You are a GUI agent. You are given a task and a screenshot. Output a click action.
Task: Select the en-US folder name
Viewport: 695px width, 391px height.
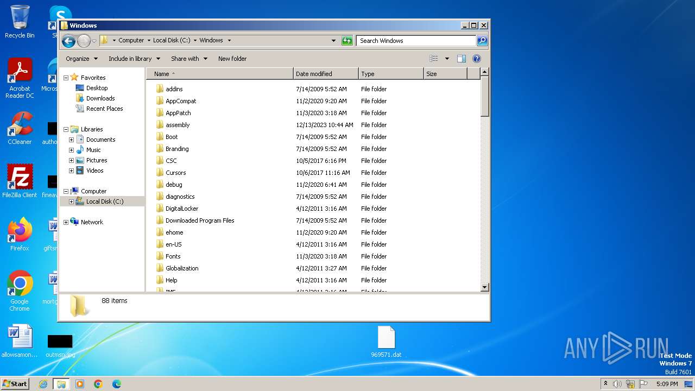[174, 244]
